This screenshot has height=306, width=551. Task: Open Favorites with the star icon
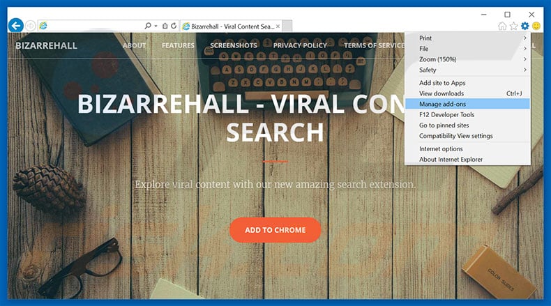pos(514,26)
